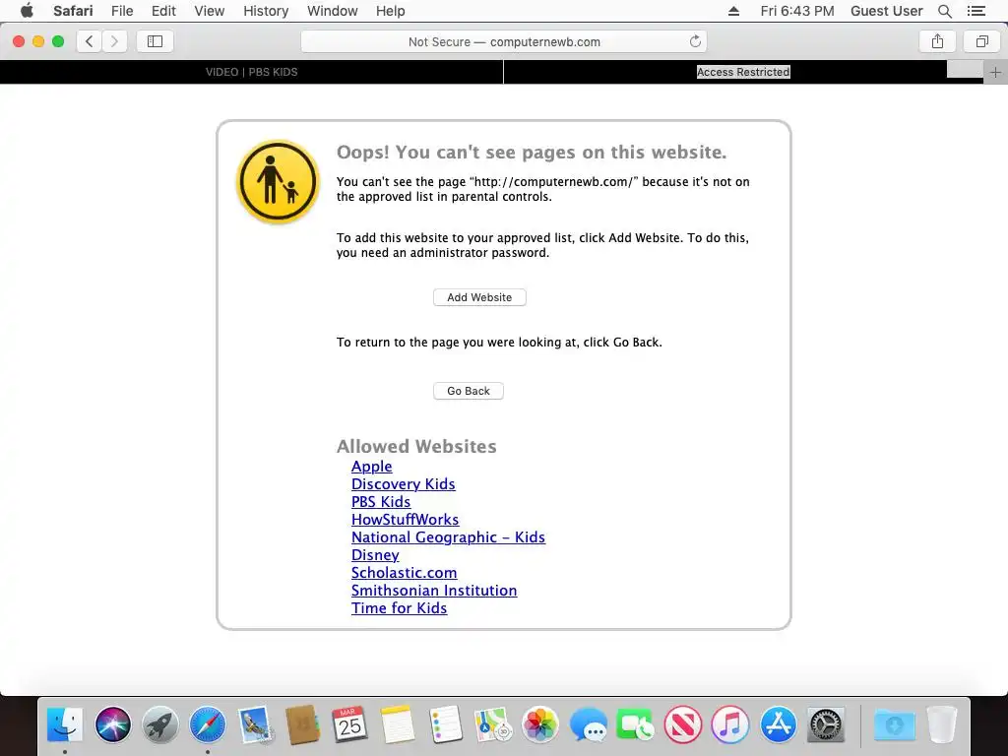
Task: Open Contacts book icon in Dock
Action: (303, 724)
